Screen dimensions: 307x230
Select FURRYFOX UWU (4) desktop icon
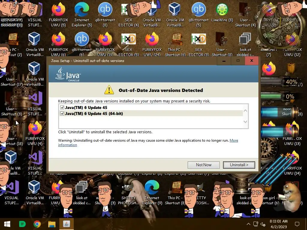35,133
